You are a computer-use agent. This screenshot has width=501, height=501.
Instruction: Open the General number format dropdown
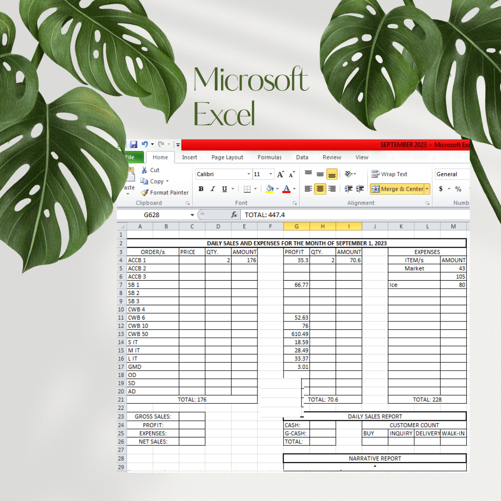click(x=452, y=174)
